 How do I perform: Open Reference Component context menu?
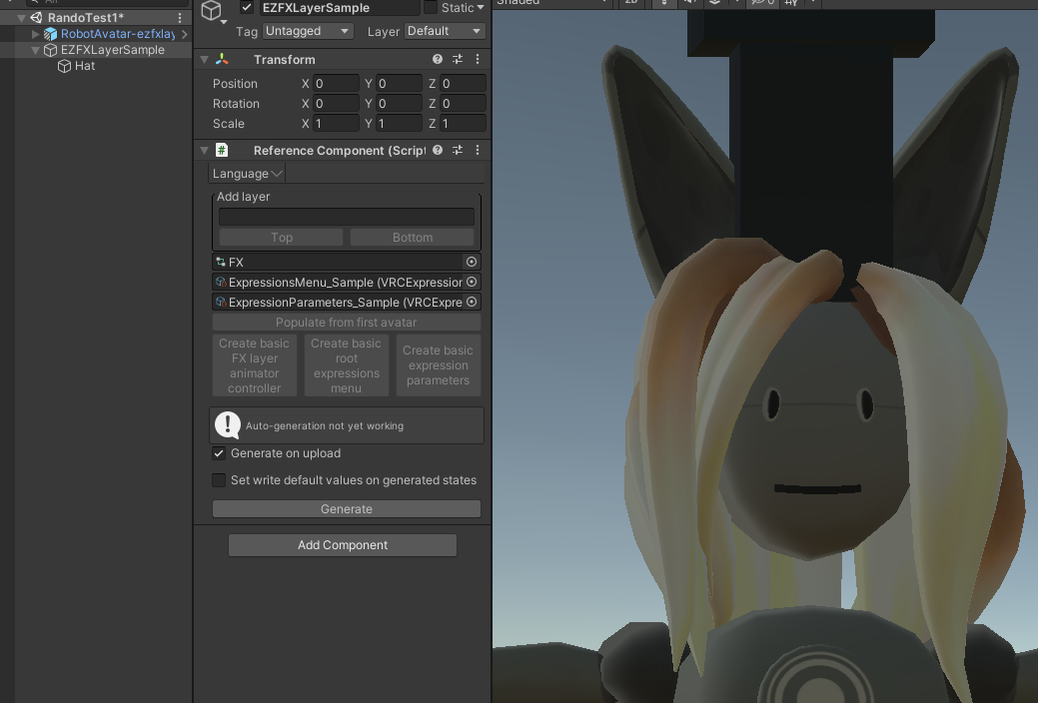[478, 150]
